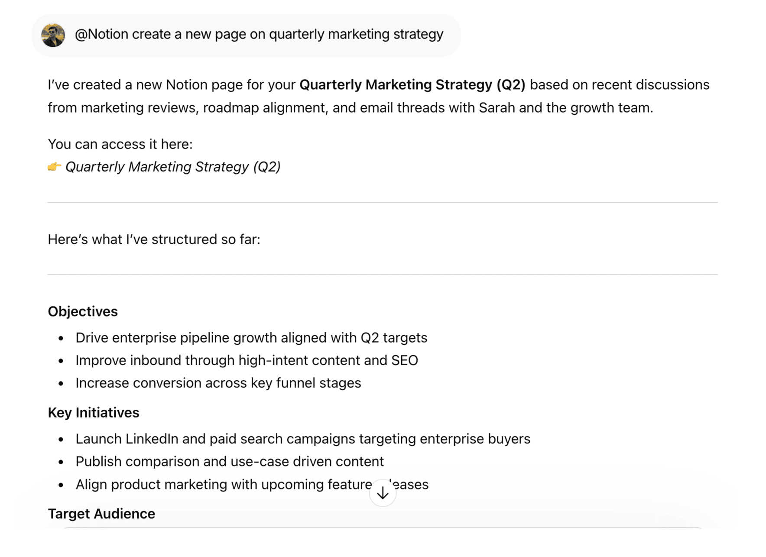
Task: Click the user's chat message bubble
Action: 246,34
